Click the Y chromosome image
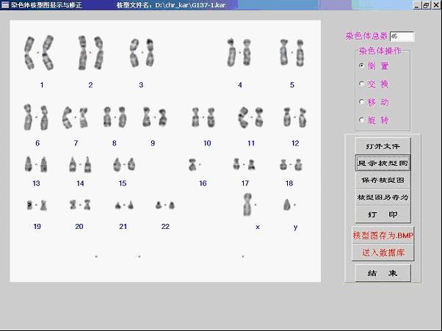This screenshot has height=331, width=442. 288,205
